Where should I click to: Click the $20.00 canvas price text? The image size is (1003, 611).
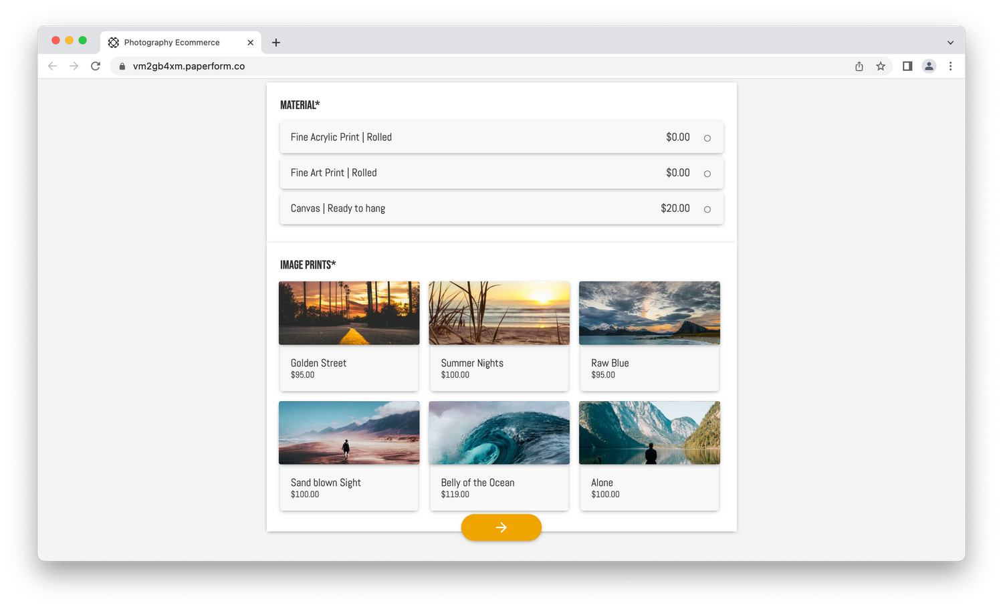[x=675, y=209]
